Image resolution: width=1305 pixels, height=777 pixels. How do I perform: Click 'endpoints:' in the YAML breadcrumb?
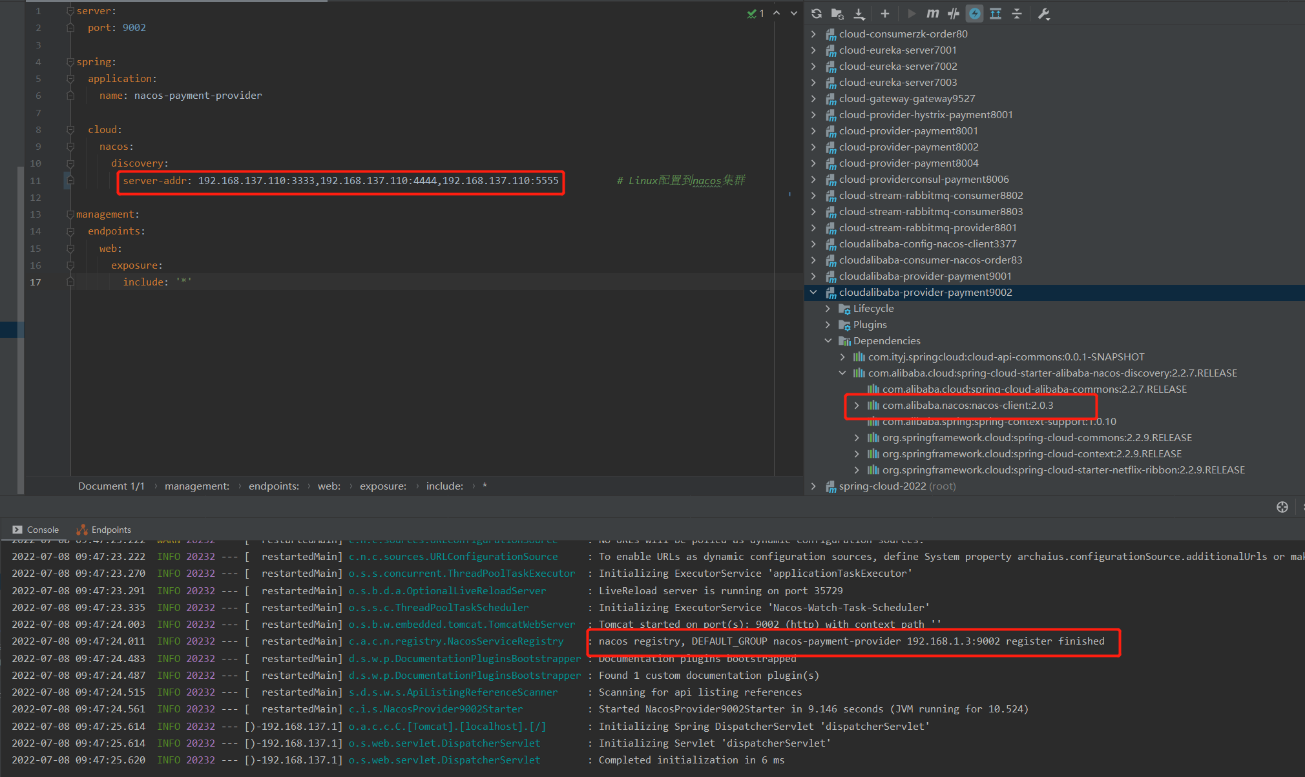pyautogui.click(x=273, y=486)
